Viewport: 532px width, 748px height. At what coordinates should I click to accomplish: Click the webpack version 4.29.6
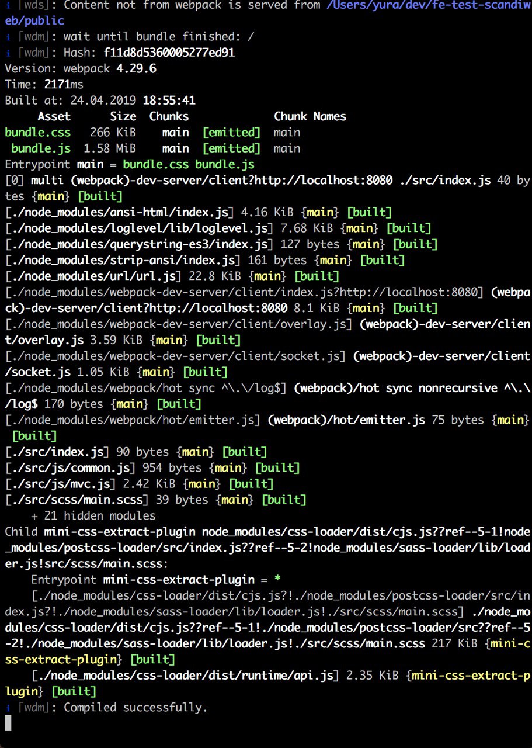click(136, 68)
